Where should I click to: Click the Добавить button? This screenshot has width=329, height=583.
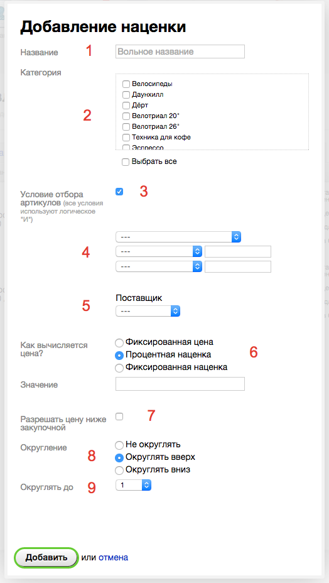point(46,558)
